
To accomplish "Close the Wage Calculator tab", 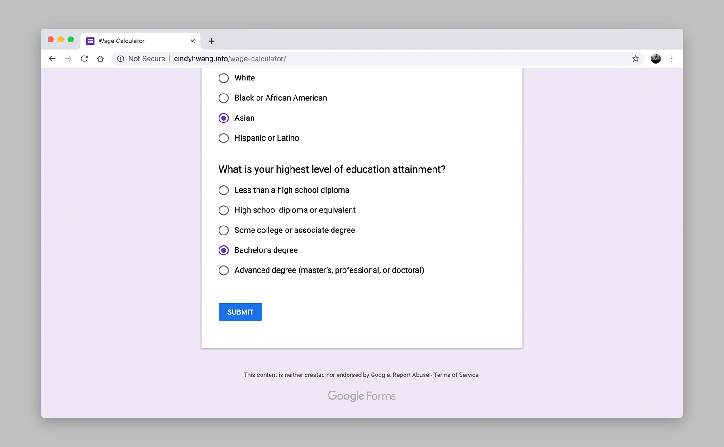I will click(x=193, y=41).
